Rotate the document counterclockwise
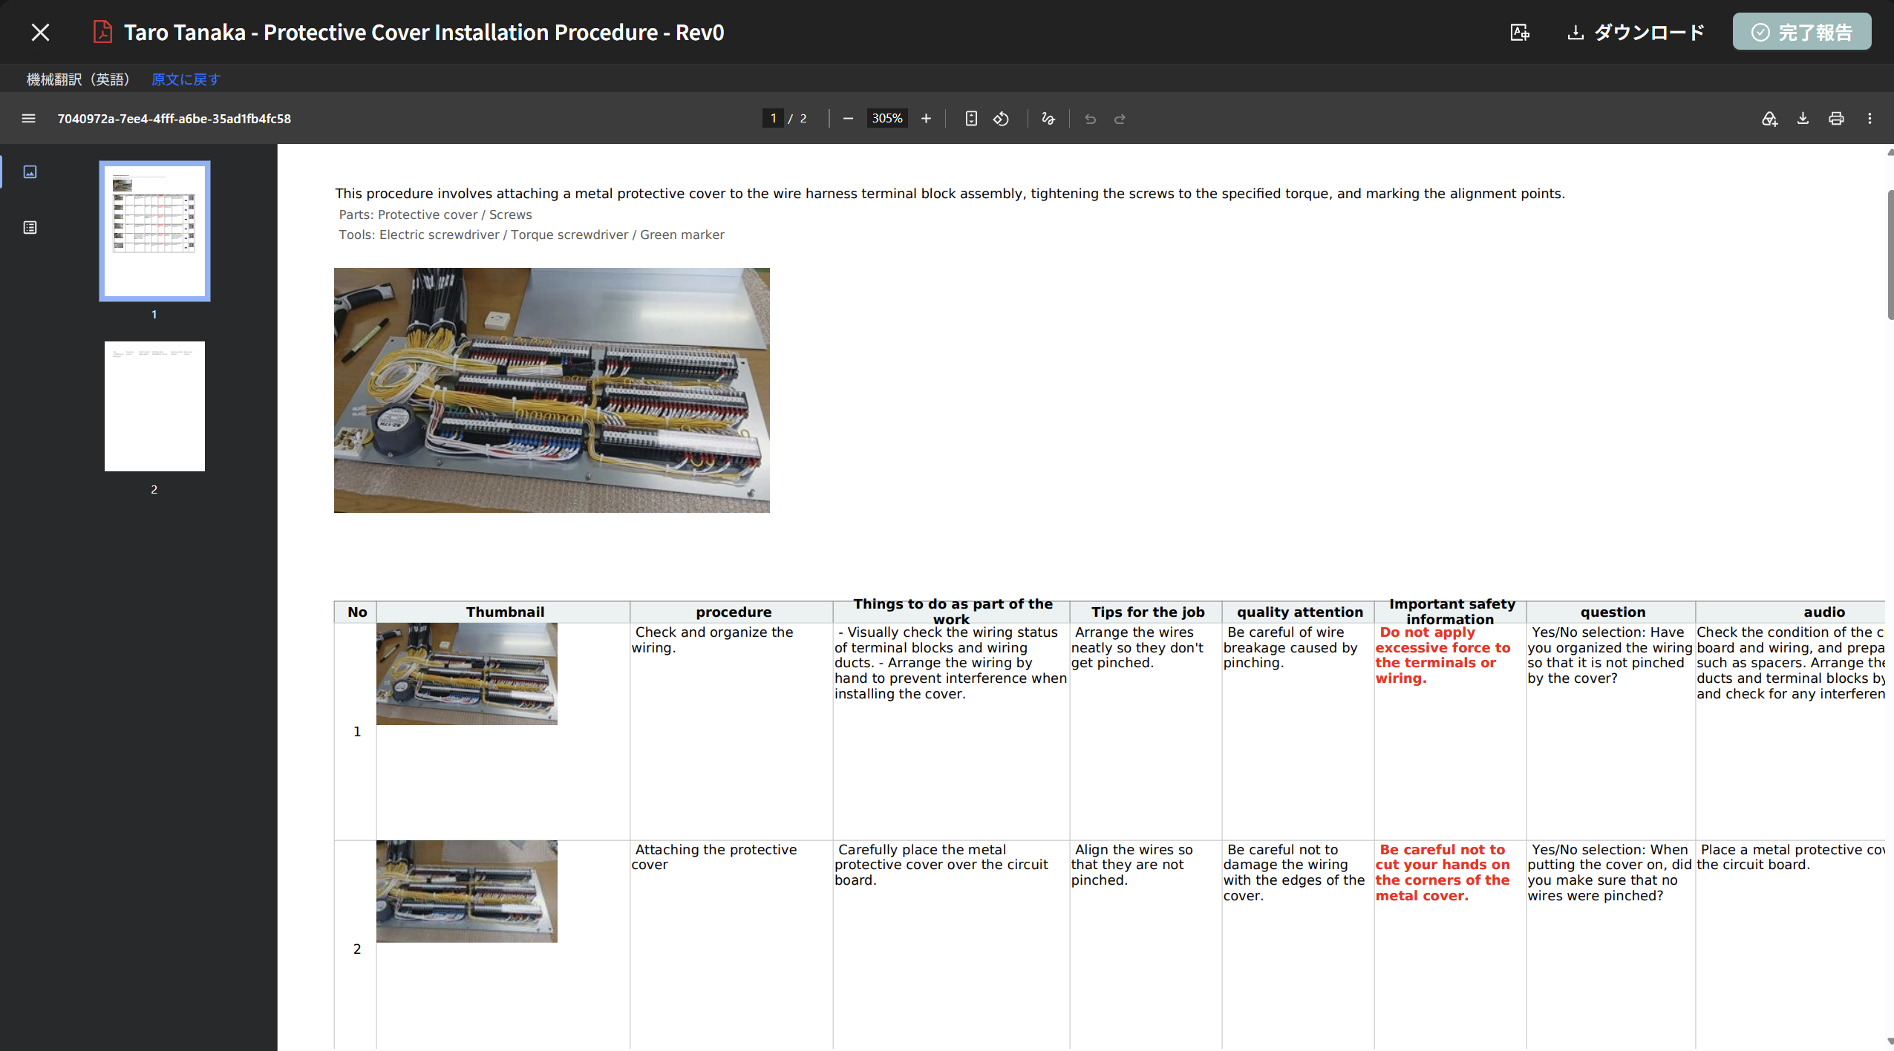The height and width of the screenshot is (1051, 1894). point(1001,119)
